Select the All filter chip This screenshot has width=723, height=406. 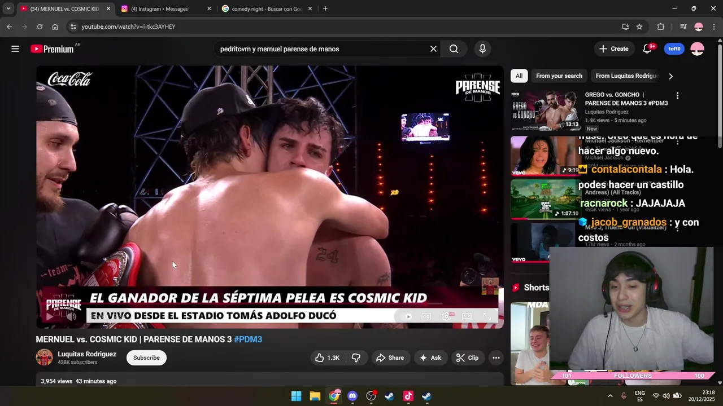pyautogui.click(x=519, y=76)
